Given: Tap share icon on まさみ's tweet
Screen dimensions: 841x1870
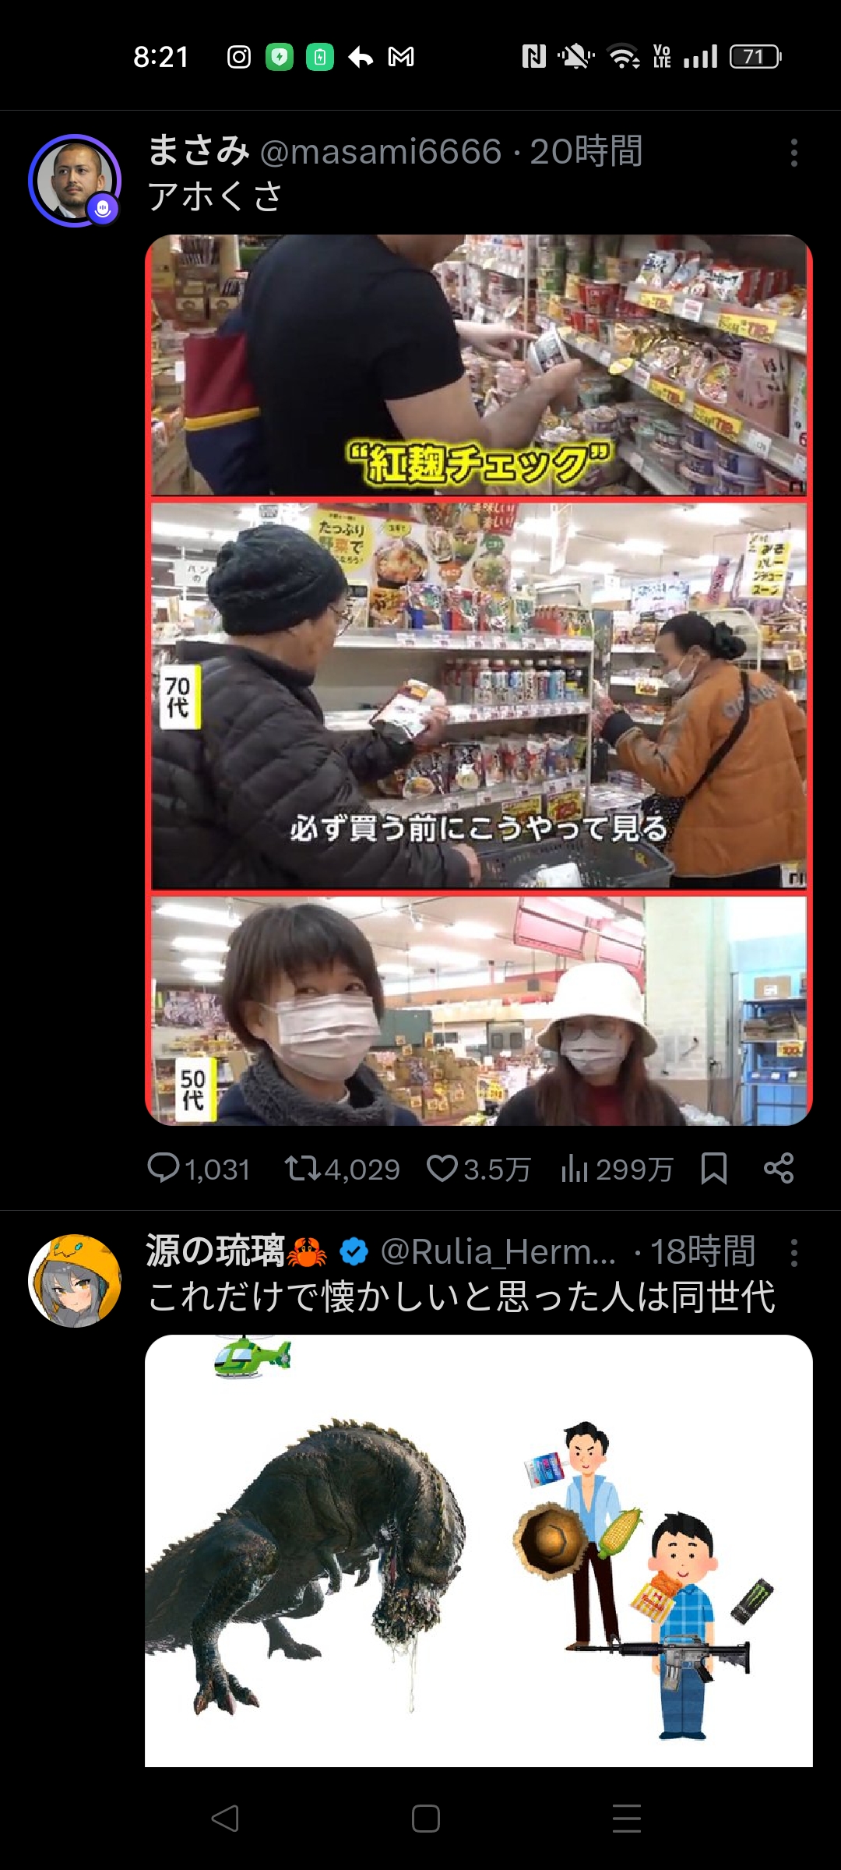Looking at the screenshot, I should (779, 1168).
